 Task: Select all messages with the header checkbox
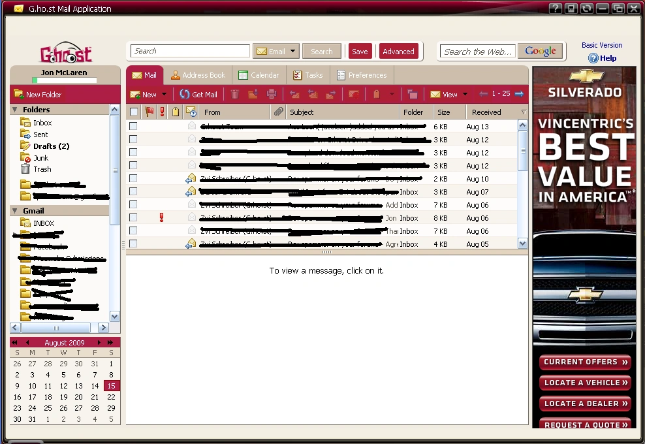point(133,112)
